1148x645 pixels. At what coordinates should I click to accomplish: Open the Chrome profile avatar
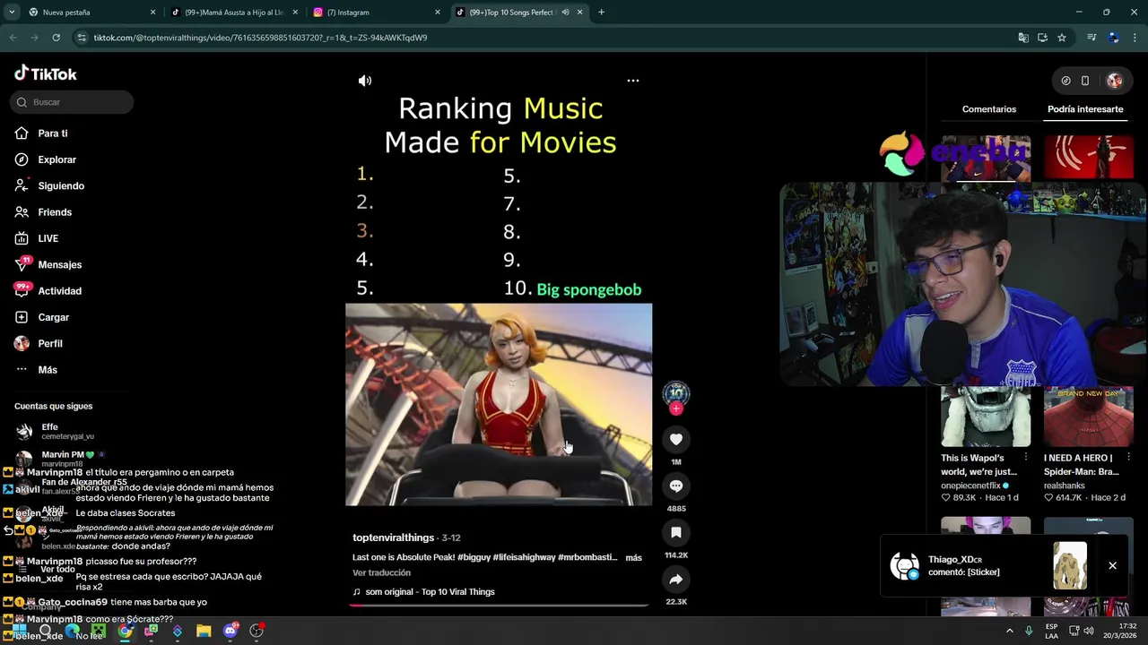coord(1113,38)
